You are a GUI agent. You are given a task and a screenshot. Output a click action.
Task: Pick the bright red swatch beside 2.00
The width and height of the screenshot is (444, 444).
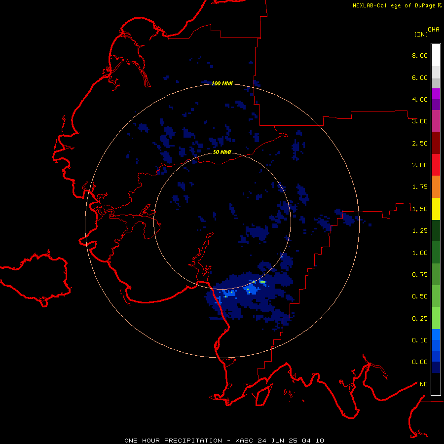(436, 165)
